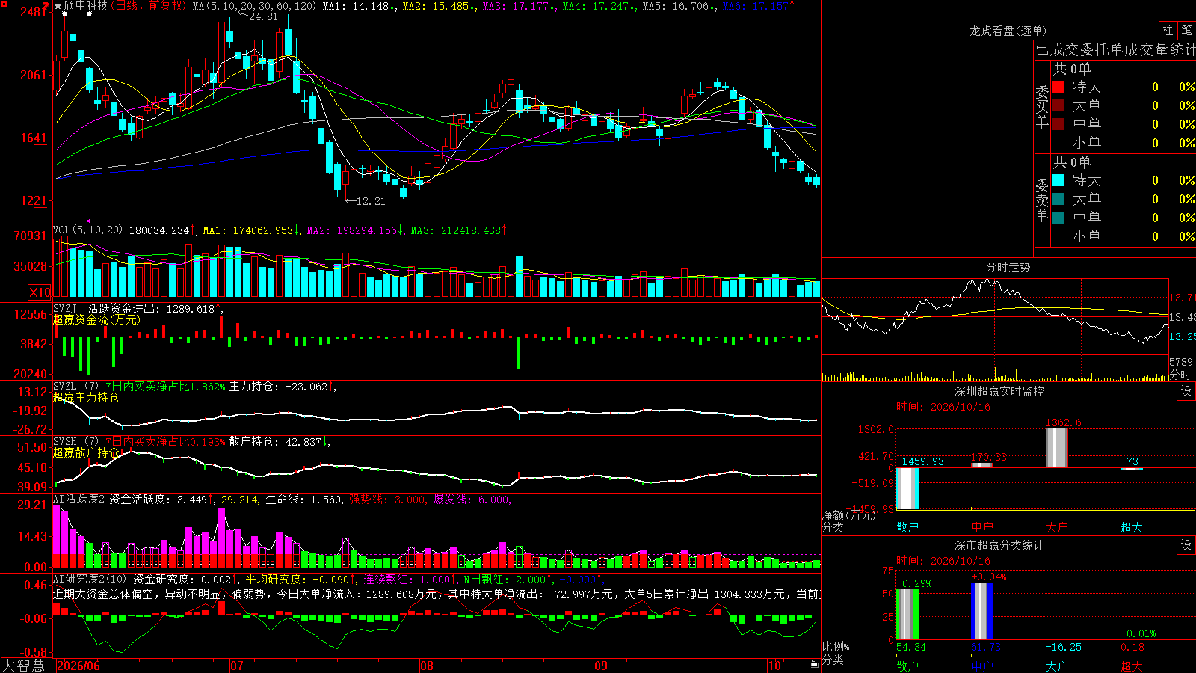
Task: Select the 08 month marker on timeline
Action: pyautogui.click(x=427, y=666)
